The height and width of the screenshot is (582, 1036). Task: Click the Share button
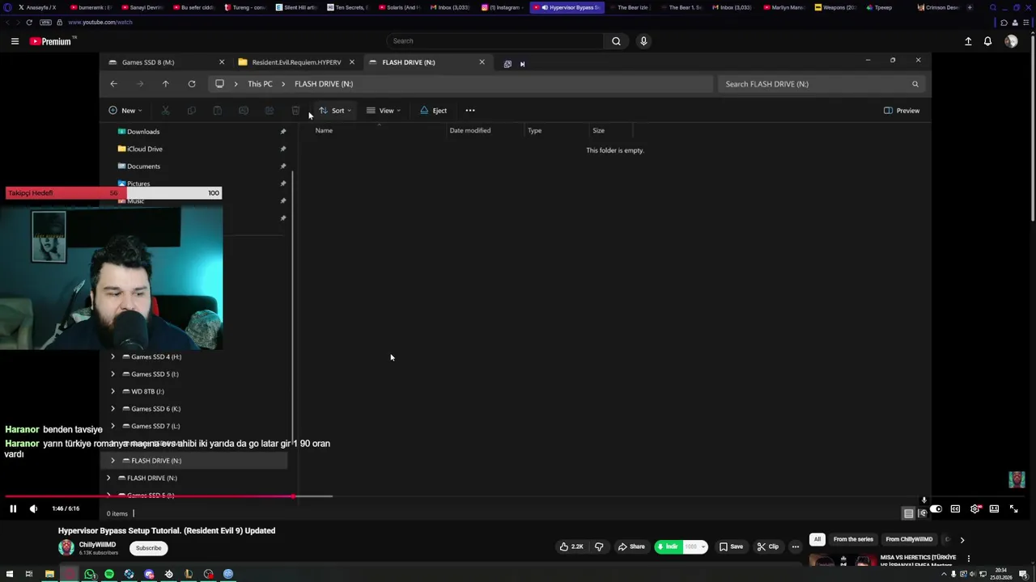pyautogui.click(x=631, y=547)
